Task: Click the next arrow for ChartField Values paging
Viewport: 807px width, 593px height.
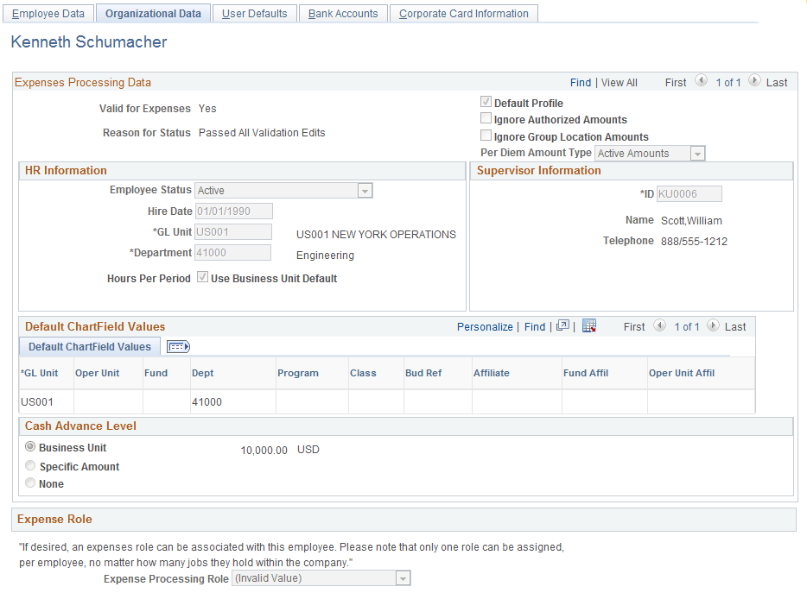Action: pos(715,326)
